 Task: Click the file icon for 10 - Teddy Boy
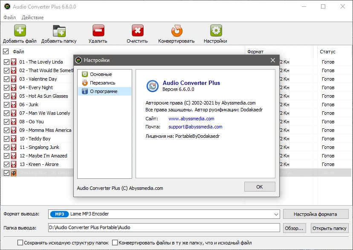point(14,139)
